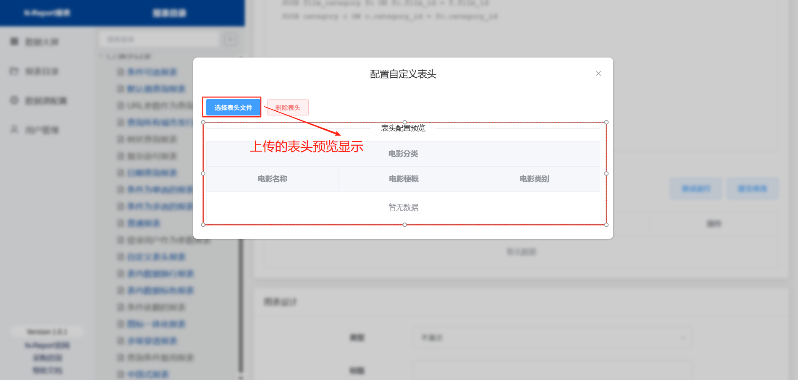798x380 pixels.
Task: Click the 数据大屏 sidebar icon
Action: (x=14, y=42)
